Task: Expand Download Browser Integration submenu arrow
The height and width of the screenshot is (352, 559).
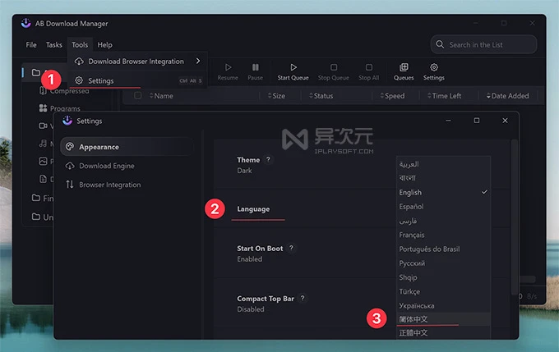Action: click(x=198, y=62)
